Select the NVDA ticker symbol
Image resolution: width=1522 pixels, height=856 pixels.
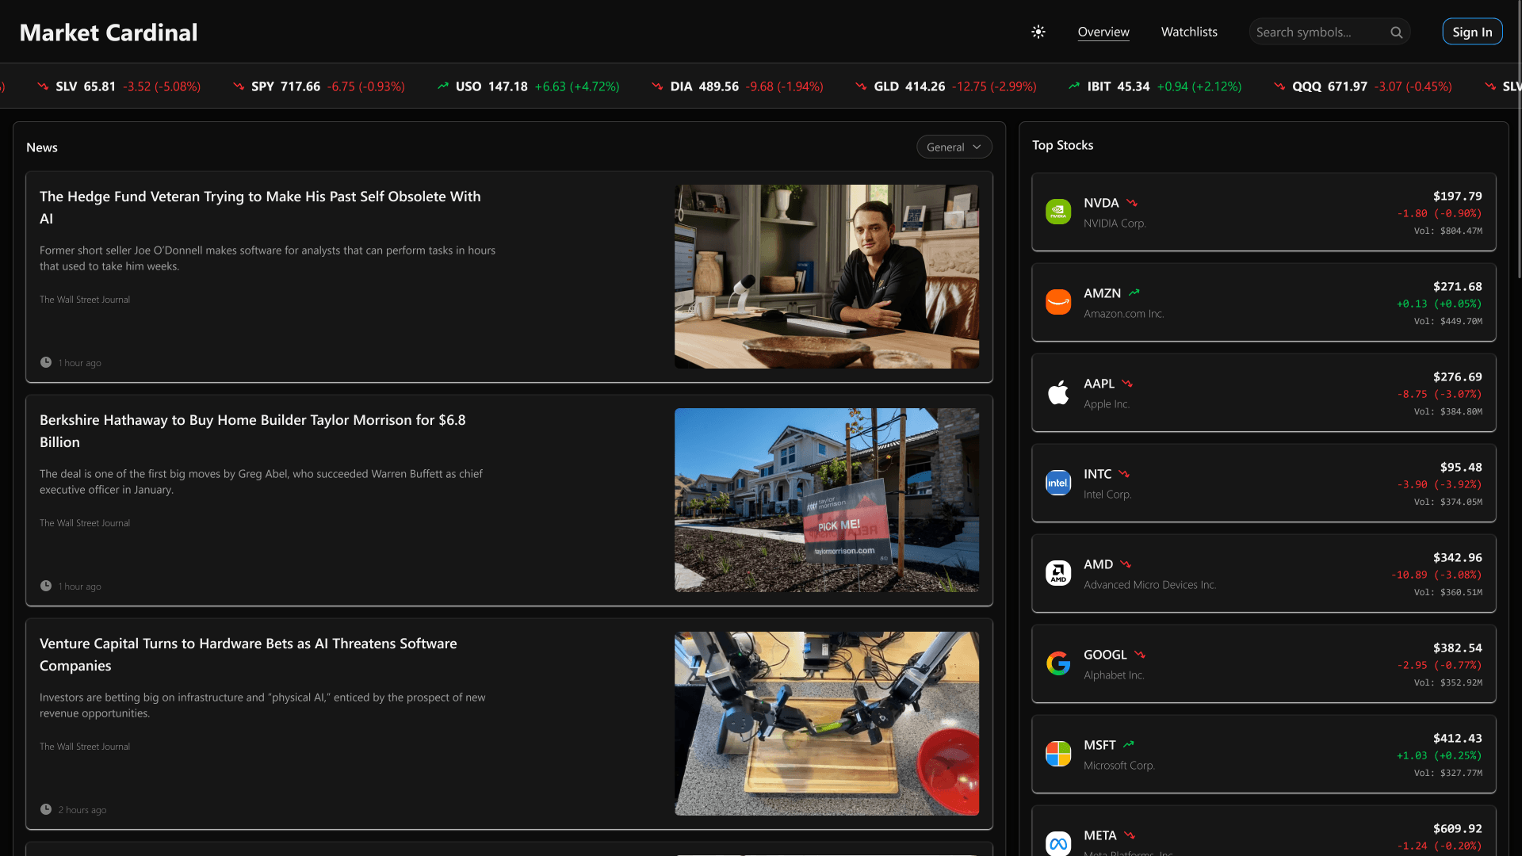click(x=1101, y=203)
